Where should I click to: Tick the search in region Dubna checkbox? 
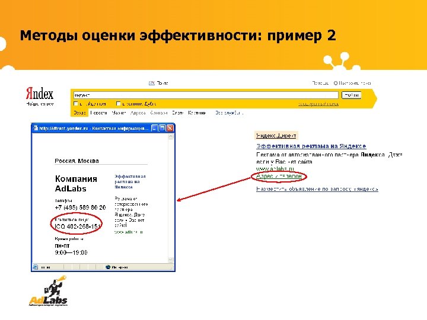point(118,104)
